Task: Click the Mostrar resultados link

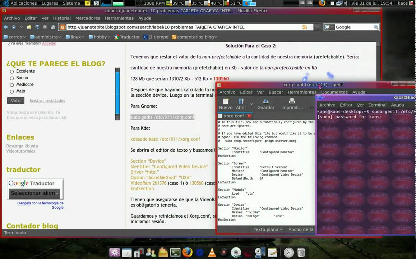Action: click(x=47, y=100)
